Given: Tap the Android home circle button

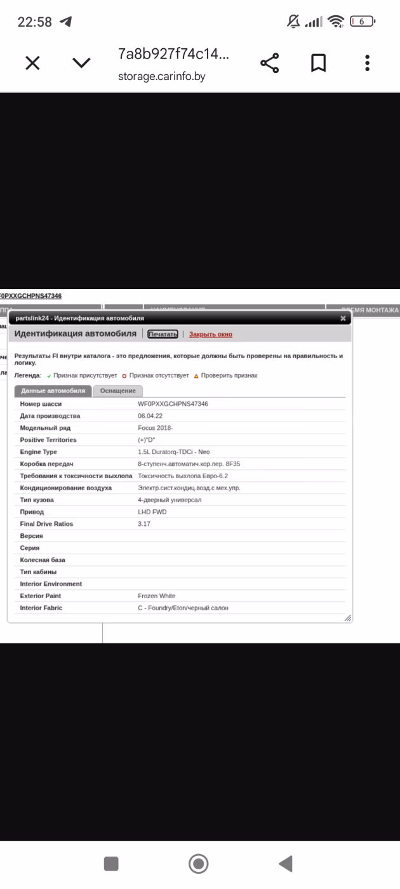Looking at the screenshot, I should tap(199, 864).
